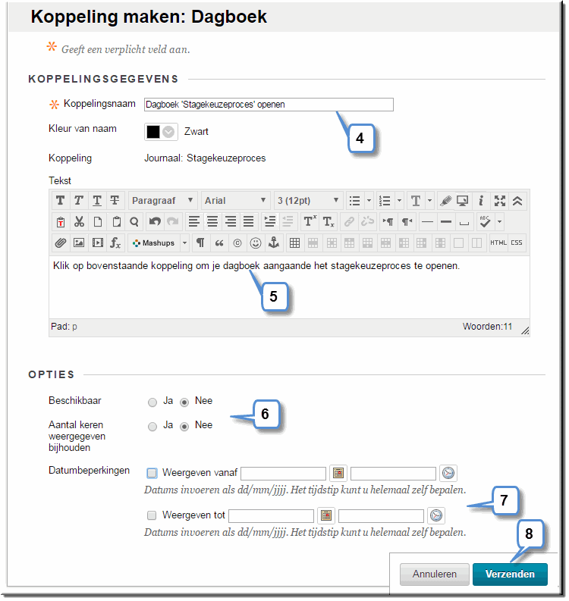Check the Weergeven vanaf checkbox
Image resolution: width=569 pixels, height=601 pixels.
[x=152, y=474]
